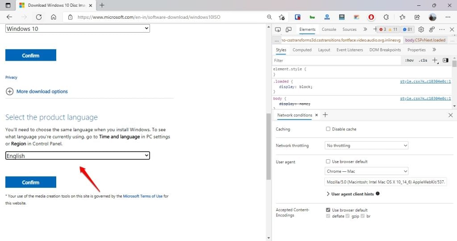This screenshot has height=241, width=457.
Task: Click the browser address bar URL
Action: pos(149,17)
